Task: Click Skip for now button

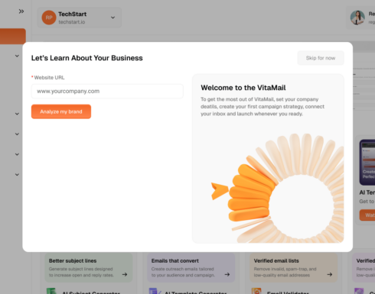Action: tap(321, 58)
